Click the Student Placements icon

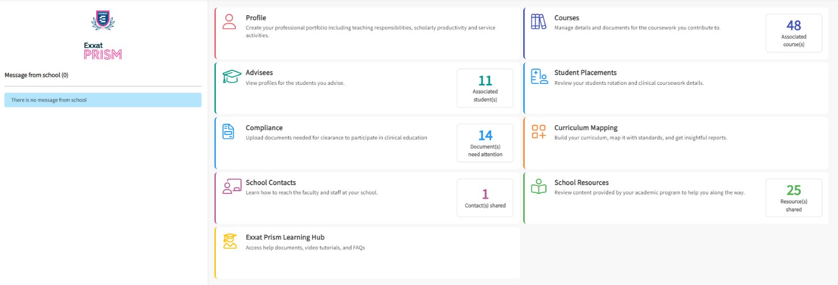point(539,76)
